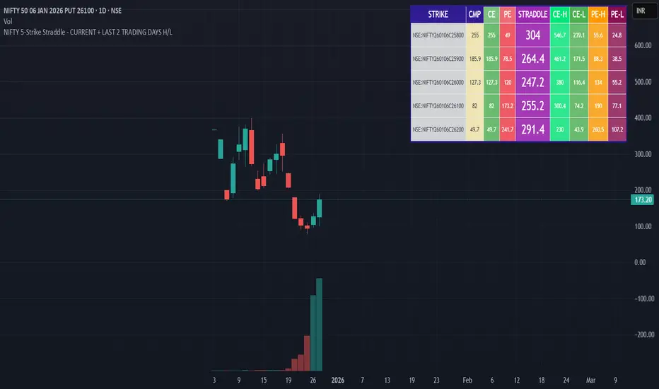This screenshot has width=659, height=389.
Task: Click the CMP value 127.3
Action: click(474, 82)
